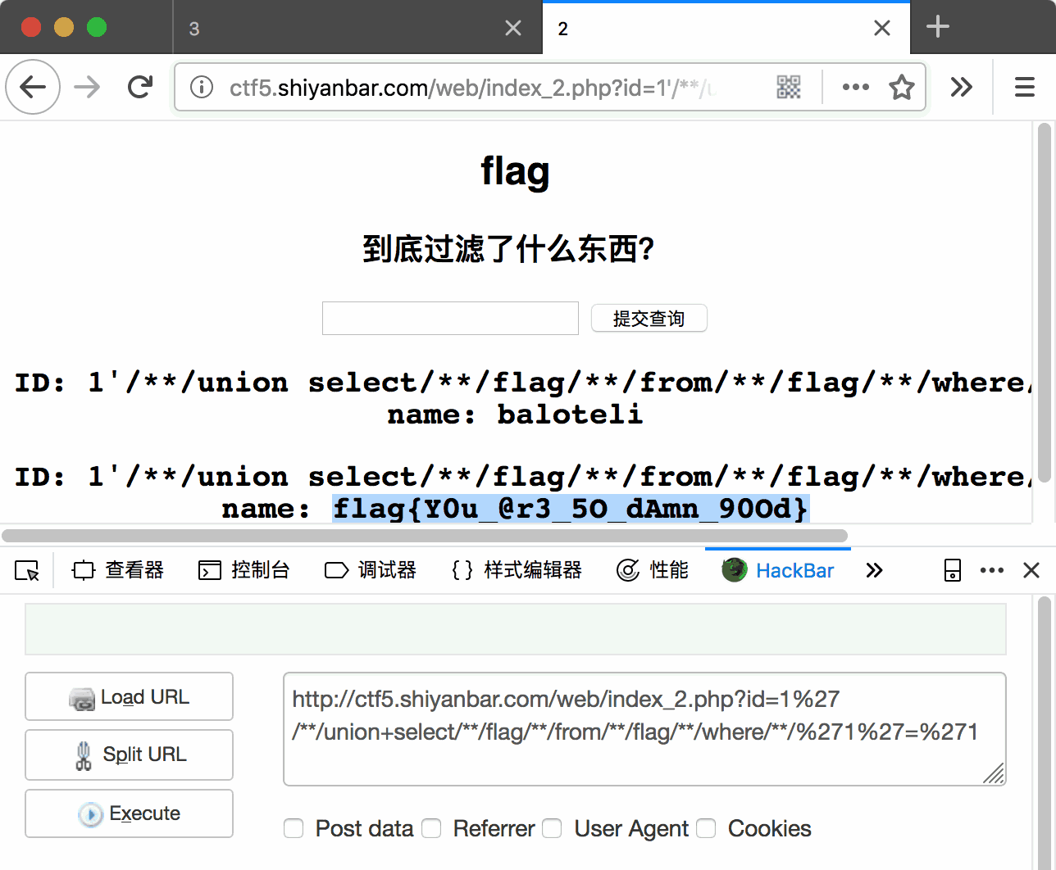Viewport: 1056px width, 870px height.
Task: Enable the Referrer checkbox
Action: point(431,829)
